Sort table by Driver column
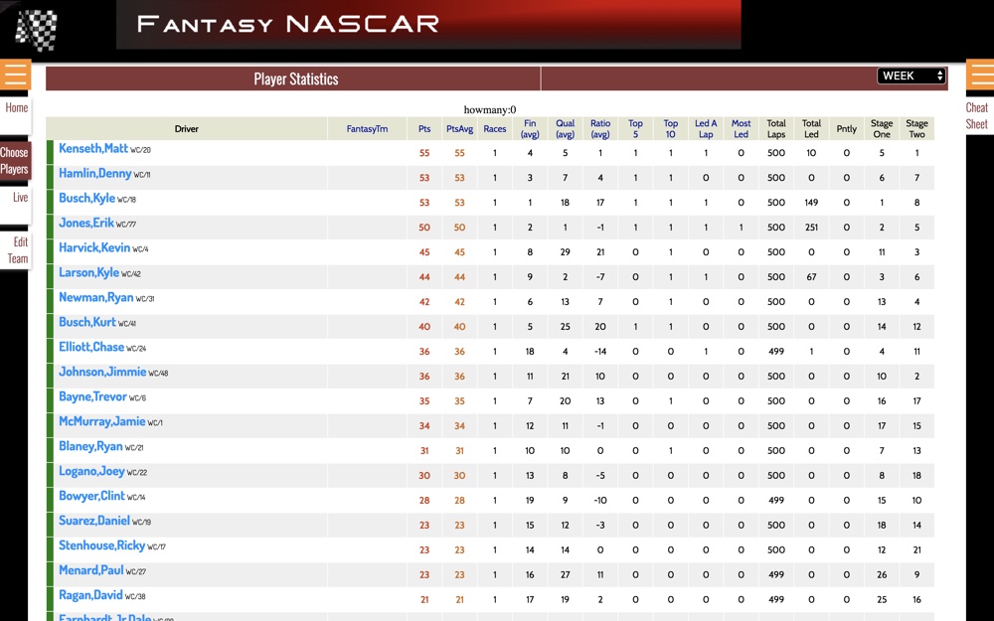The height and width of the screenshot is (621, 994). (187, 128)
